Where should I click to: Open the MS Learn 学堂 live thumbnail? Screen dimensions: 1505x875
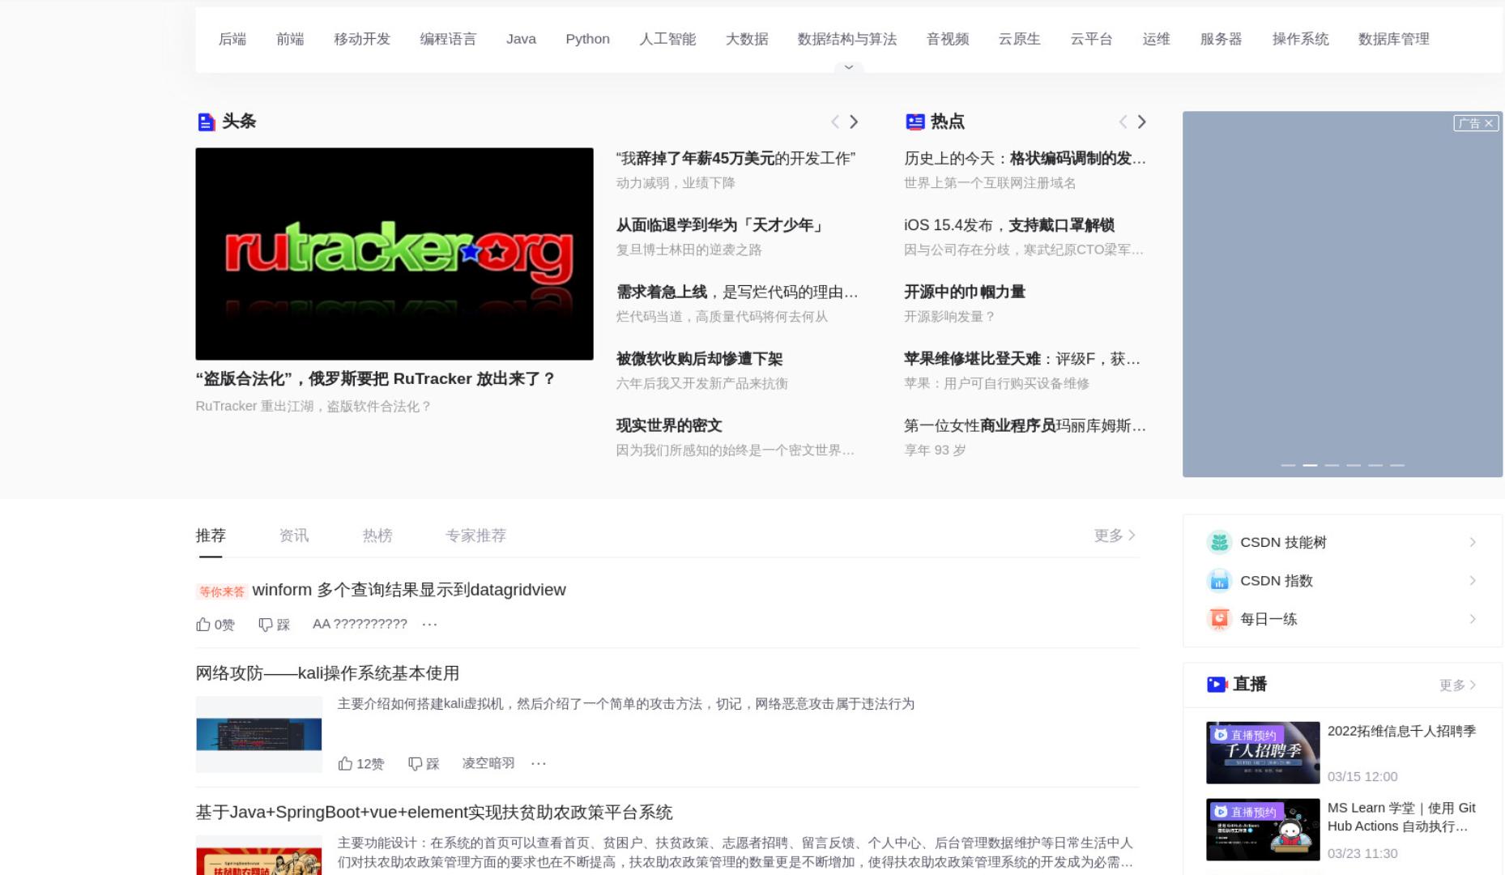coord(1263,830)
